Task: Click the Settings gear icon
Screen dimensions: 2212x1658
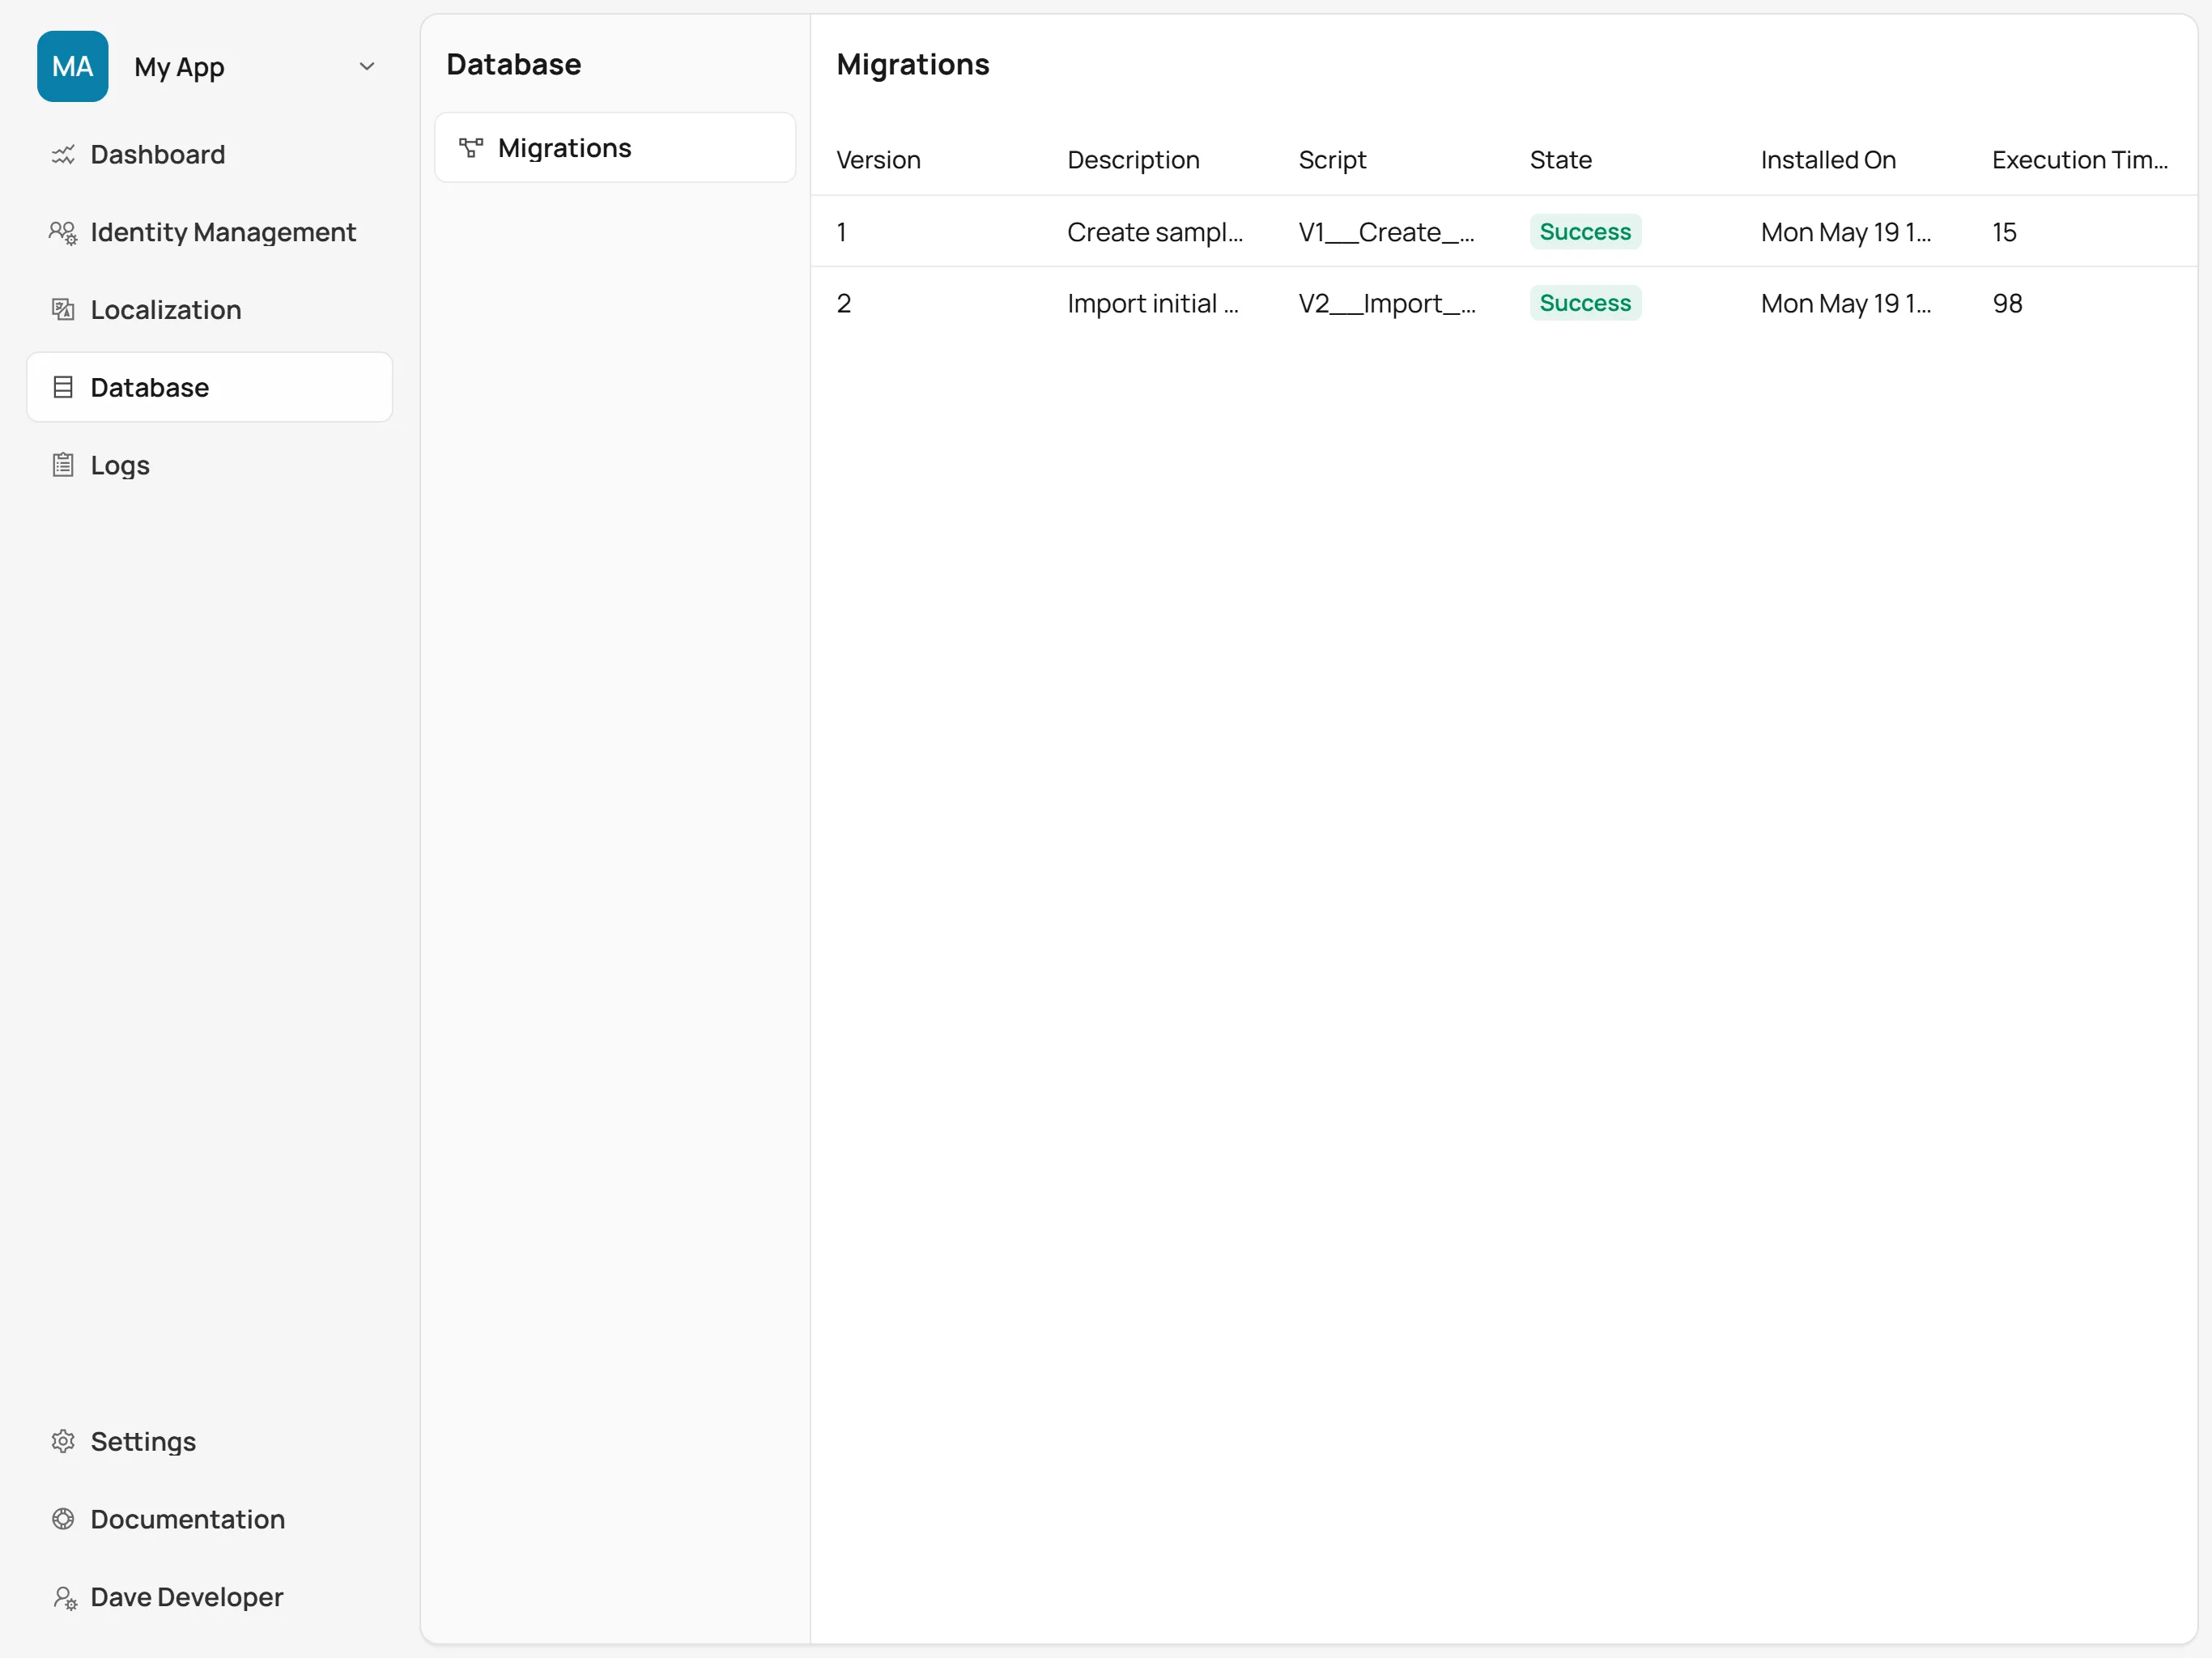Action: click(x=63, y=1441)
